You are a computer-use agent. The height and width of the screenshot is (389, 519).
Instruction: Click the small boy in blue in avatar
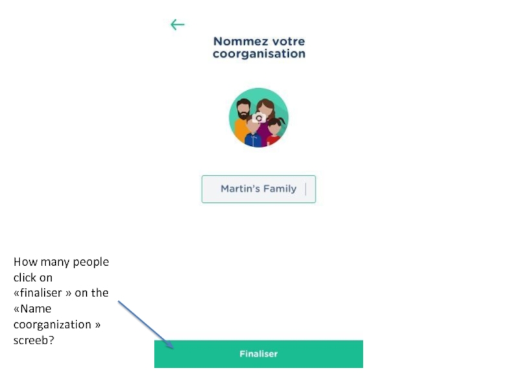pos(252,137)
